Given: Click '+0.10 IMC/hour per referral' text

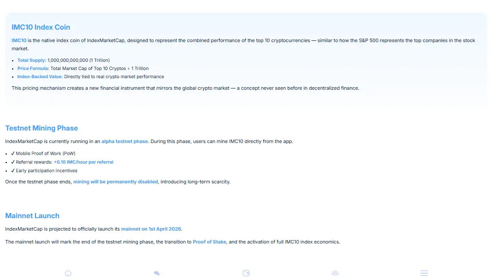Looking at the screenshot, I should tap(84, 162).
